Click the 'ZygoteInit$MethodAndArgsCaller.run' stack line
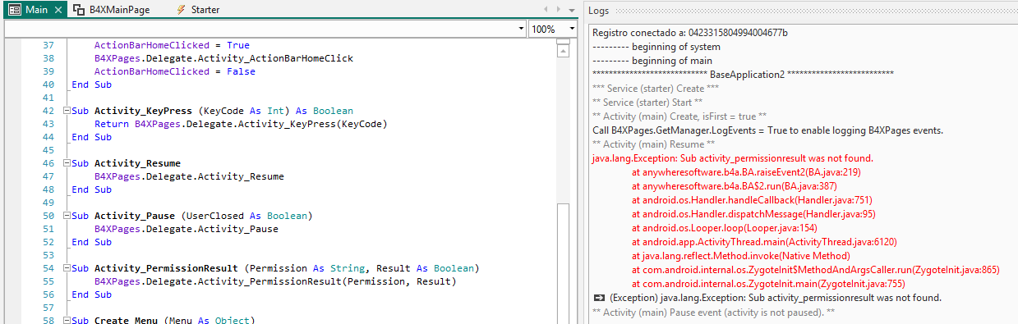 click(815, 270)
